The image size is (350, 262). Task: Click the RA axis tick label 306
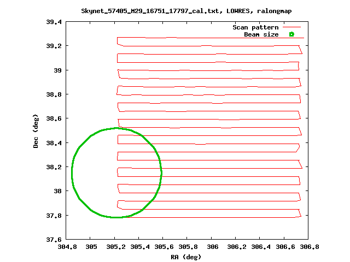[x=213, y=247]
